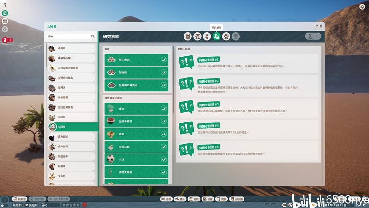Select 印度象 elephant list entry
This screenshot has height=208, width=369.
click(72, 166)
